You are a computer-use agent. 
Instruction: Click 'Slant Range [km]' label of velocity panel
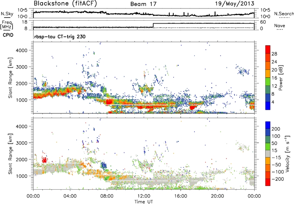[10, 154]
